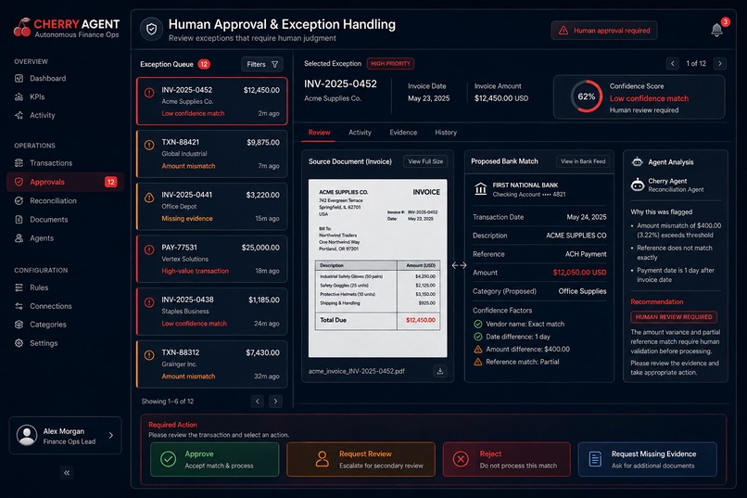The image size is (747, 498).
Task: Click the First National Bank icon
Action: point(481,189)
